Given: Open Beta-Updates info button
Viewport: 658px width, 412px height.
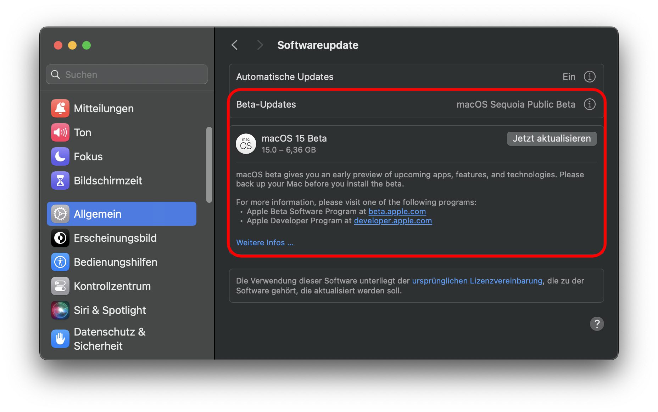Looking at the screenshot, I should 589,104.
